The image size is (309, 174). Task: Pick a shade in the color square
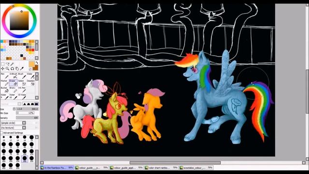point(19,20)
